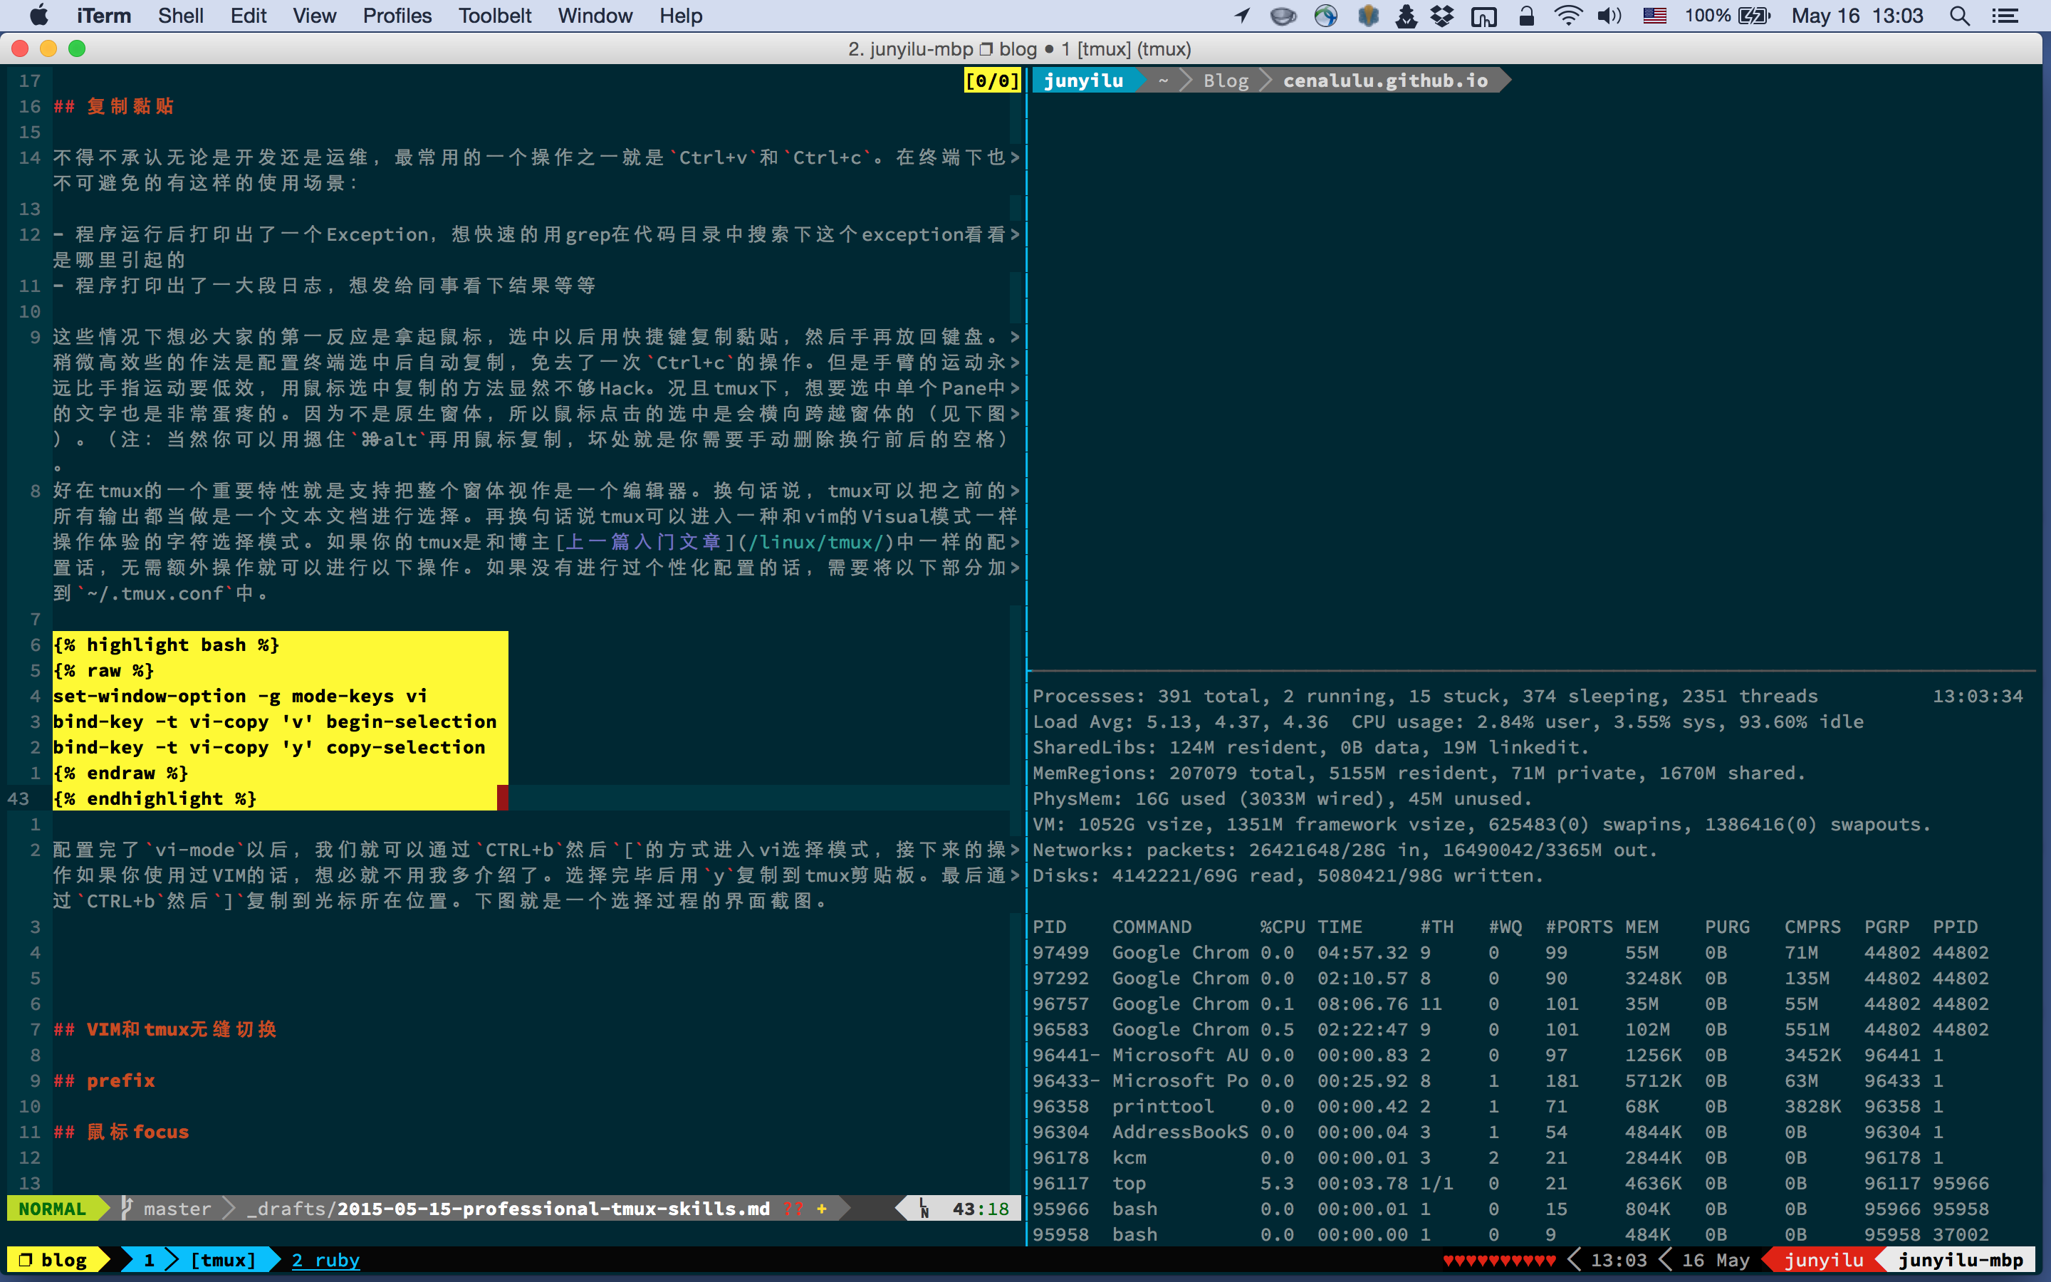Open the Toolbelt menu
Image resolution: width=2051 pixels, height=1282 pixels.
[495, 15]
